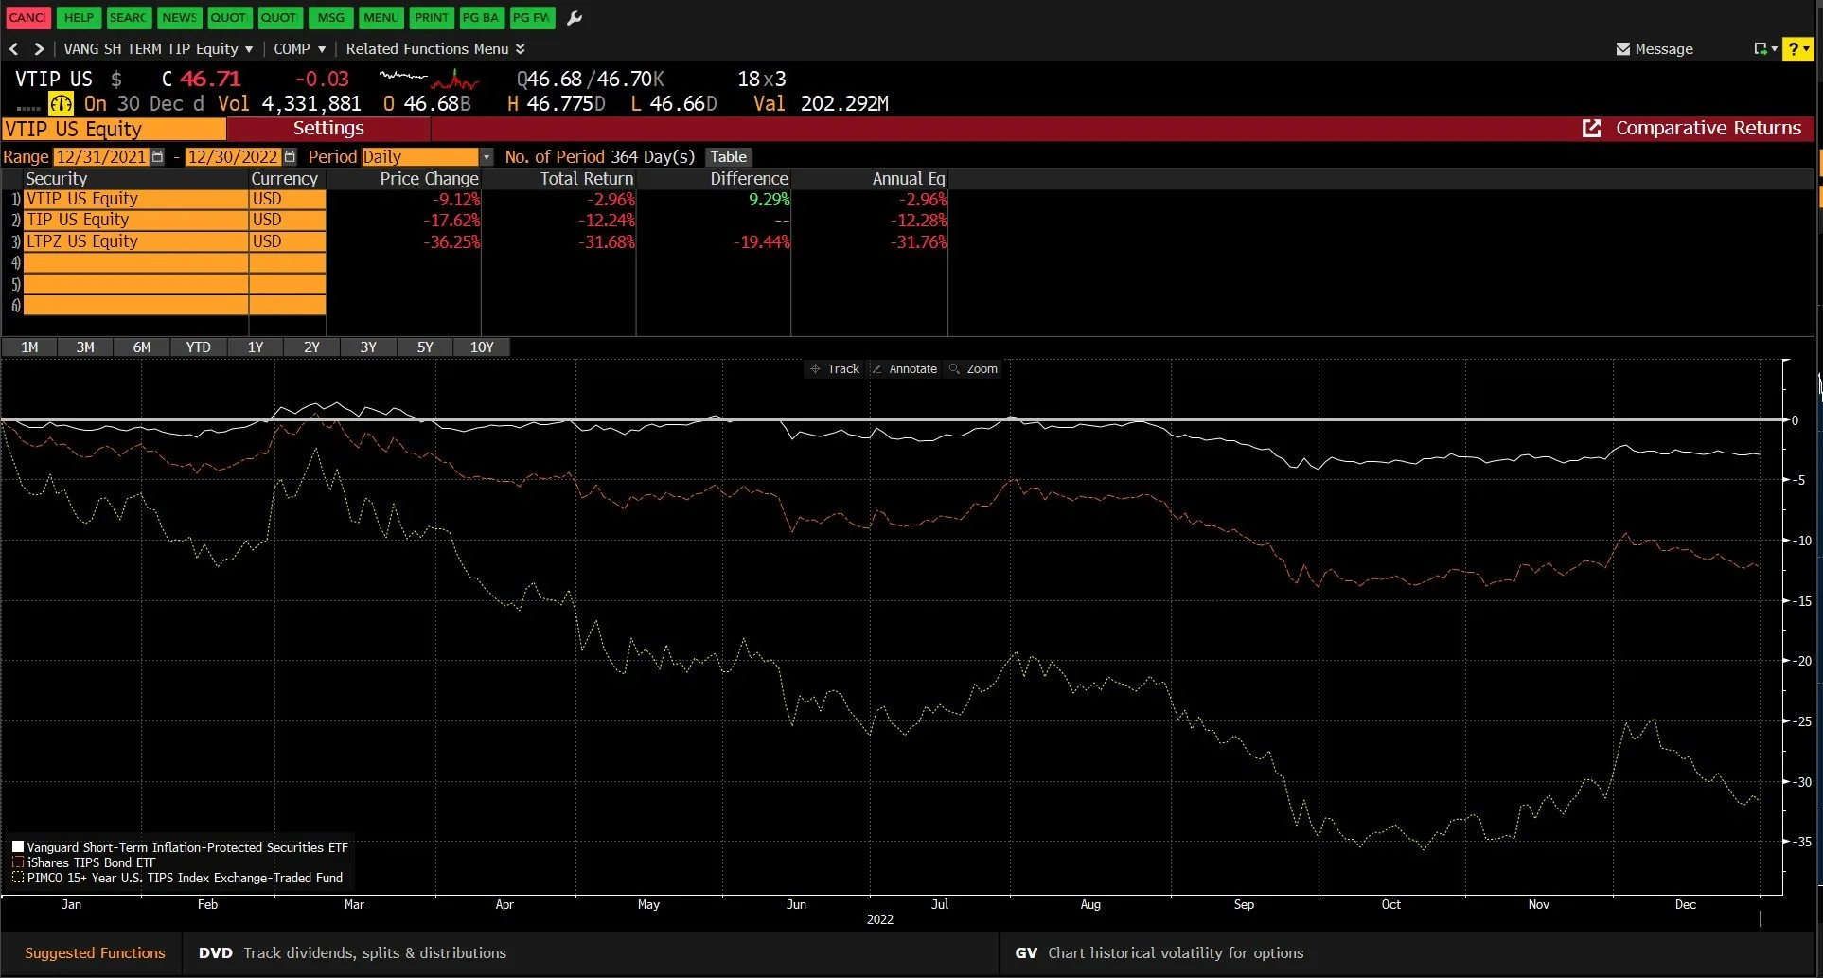Select the 6M range tab

(x=142, y=347)
